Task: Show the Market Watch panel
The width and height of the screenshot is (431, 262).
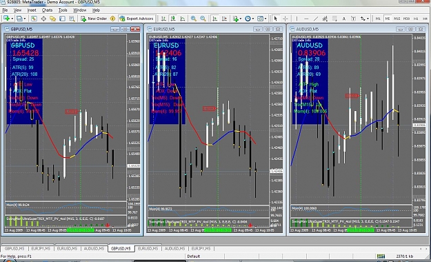Action: coord(34,19)
